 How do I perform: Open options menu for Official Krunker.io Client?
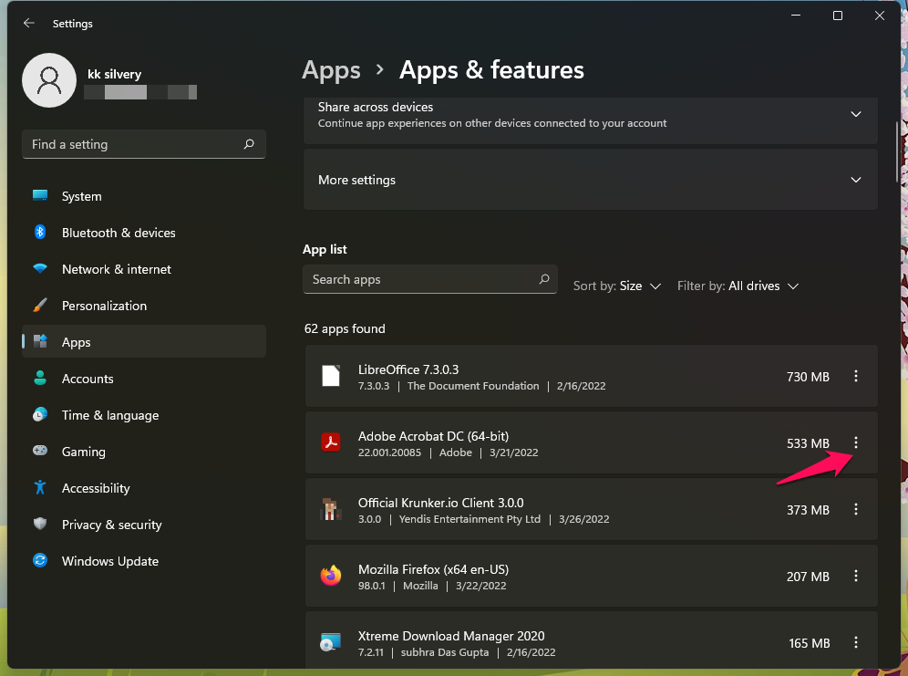pos(856,509)
